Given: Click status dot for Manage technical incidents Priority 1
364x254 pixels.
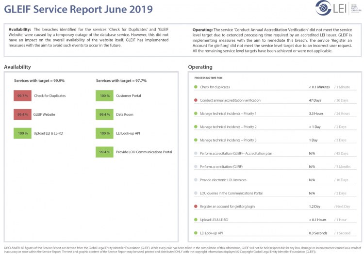Looking at the screenshot, I should click(x=196, y=113).
